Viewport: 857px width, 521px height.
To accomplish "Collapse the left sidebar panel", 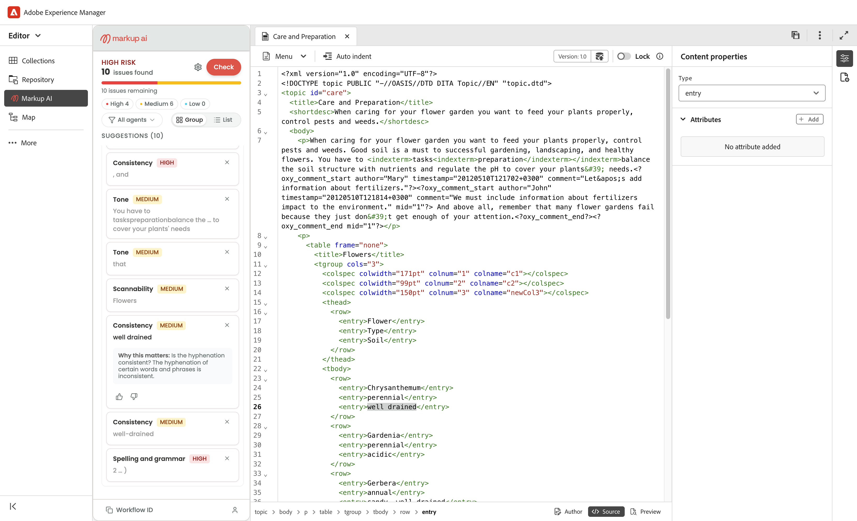I will tap(13, 506).
